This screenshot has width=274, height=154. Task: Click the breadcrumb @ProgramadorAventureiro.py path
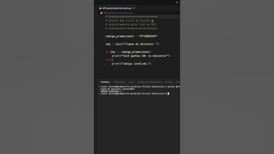pos(118,13)
